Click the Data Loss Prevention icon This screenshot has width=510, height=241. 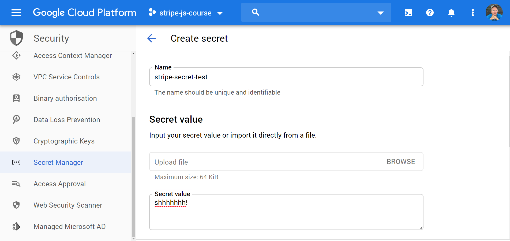[x=16, y=119]
